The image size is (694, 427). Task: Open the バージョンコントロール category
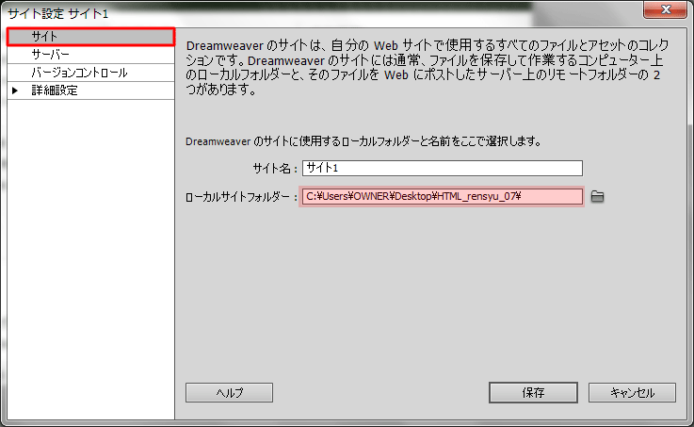(90, 73)
